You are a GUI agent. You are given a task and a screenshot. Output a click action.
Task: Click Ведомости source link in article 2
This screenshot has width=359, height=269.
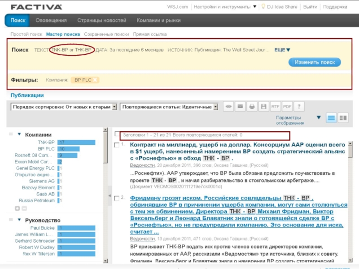pyautogui.click(x=142, y=239)
